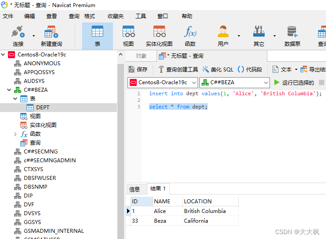The image size is (326, 239).
Task: Open the 代码段 code snippets button
Action: coord(250,69)
